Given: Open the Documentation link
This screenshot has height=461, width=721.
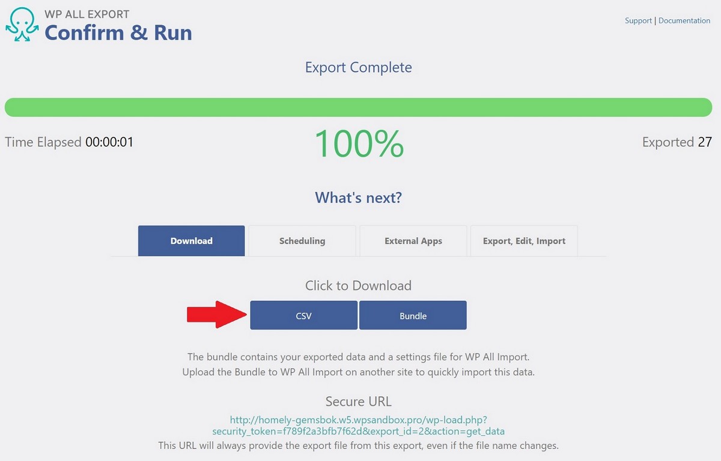Looking at the screenshot, I should coord(684,20).
